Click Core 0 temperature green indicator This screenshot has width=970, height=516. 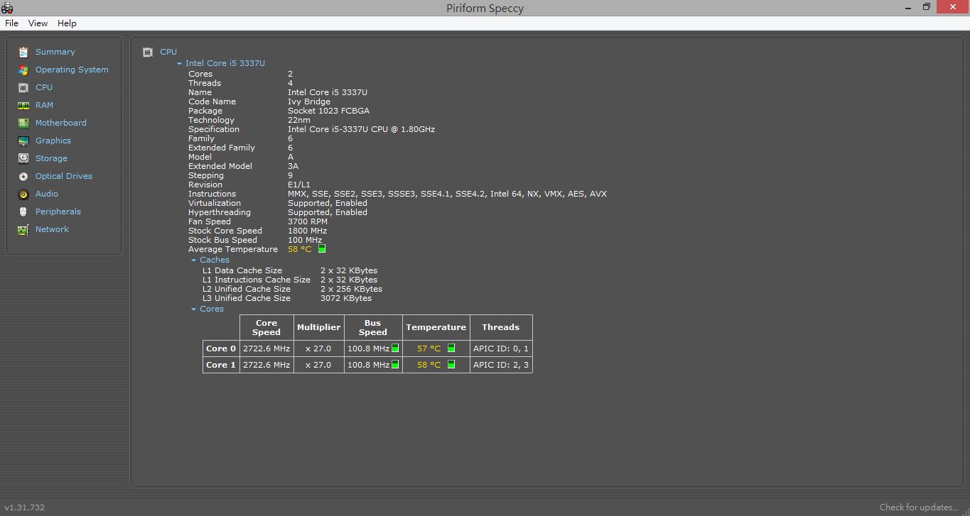coord(451,348)
